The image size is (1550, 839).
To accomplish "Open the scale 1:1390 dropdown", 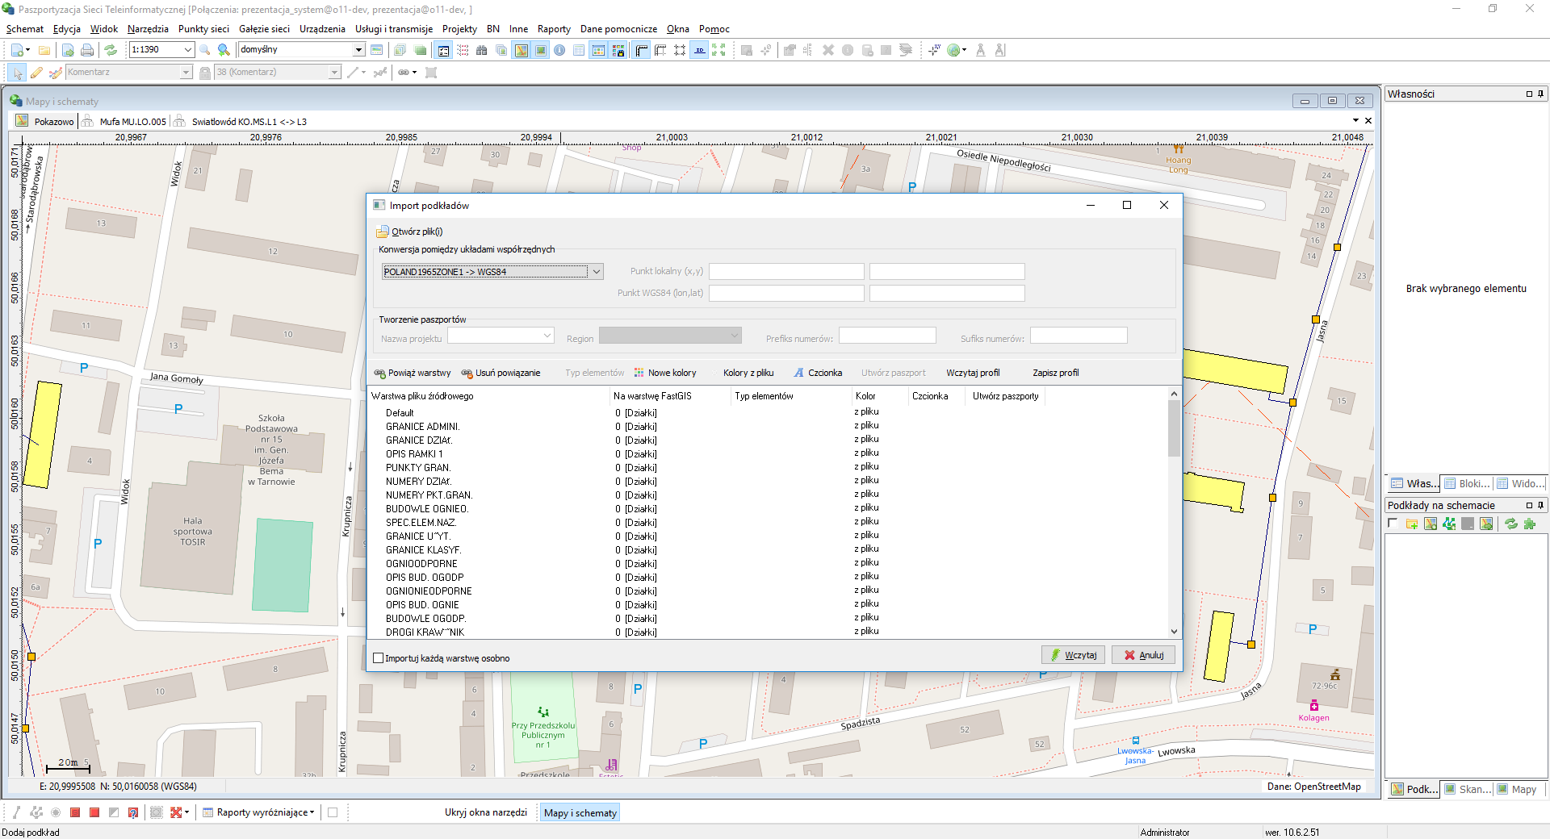I will coord(188,50).
